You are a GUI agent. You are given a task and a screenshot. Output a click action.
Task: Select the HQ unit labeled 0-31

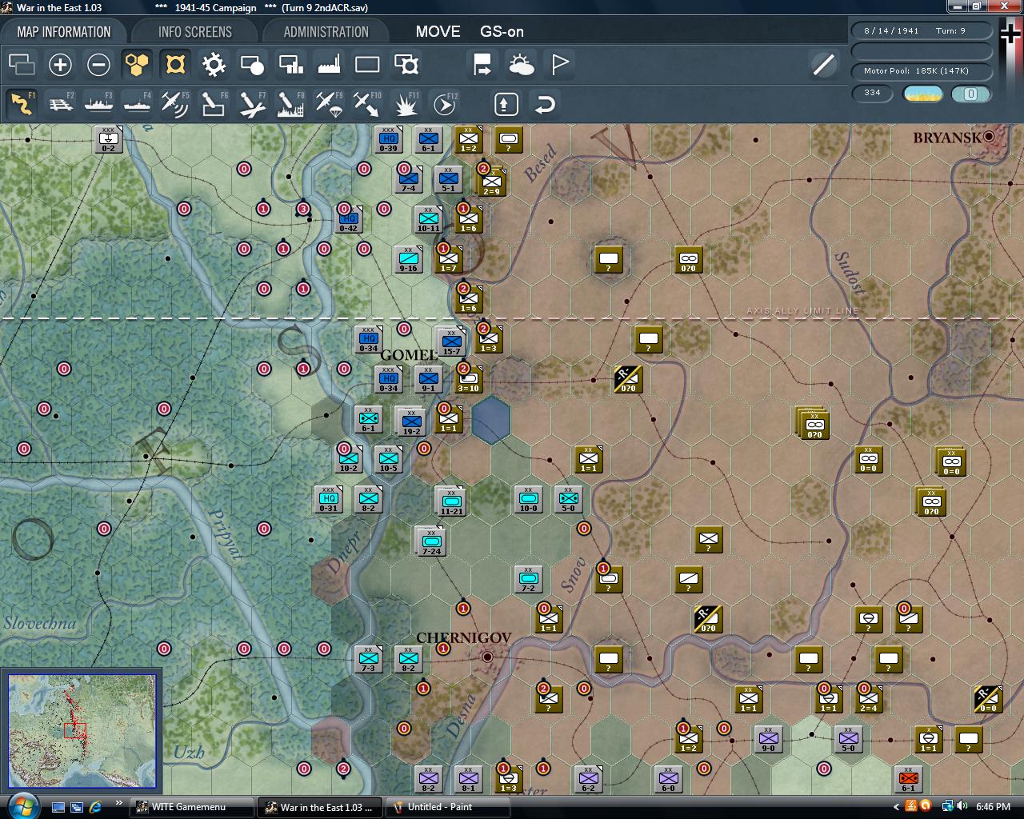(x=329, y=499)
